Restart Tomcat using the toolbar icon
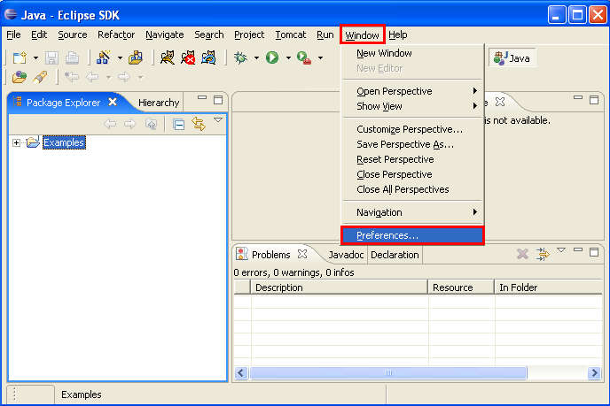The width and height of the screenshot is (610, 406). click(209, 57)
